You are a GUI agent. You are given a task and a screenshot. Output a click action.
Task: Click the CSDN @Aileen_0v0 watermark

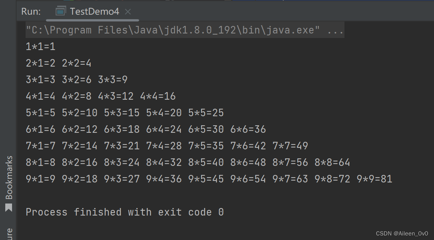[402, 234]
